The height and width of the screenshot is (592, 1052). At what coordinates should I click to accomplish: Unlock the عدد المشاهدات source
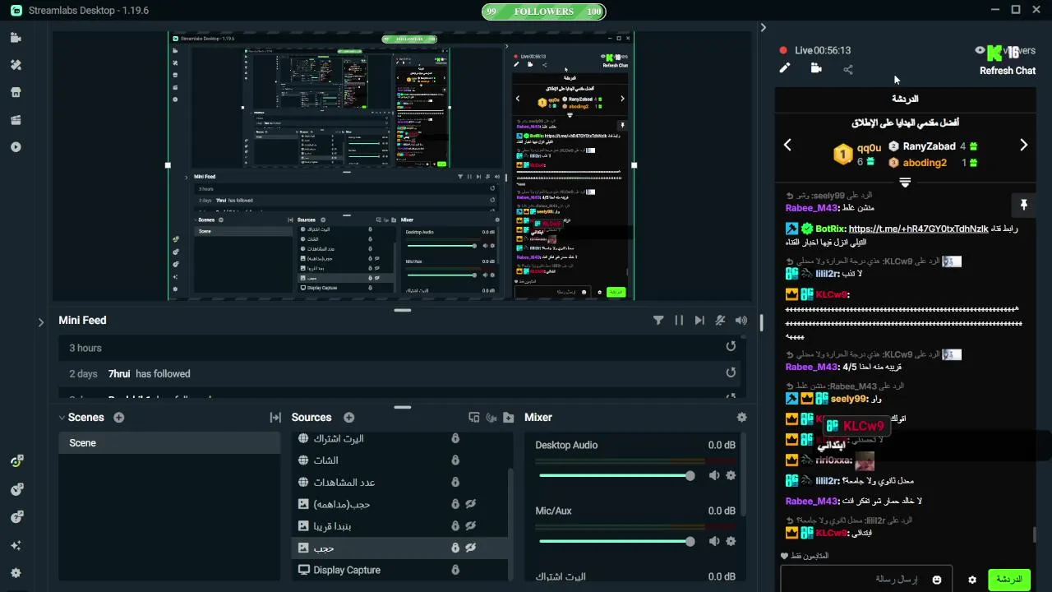455,482
